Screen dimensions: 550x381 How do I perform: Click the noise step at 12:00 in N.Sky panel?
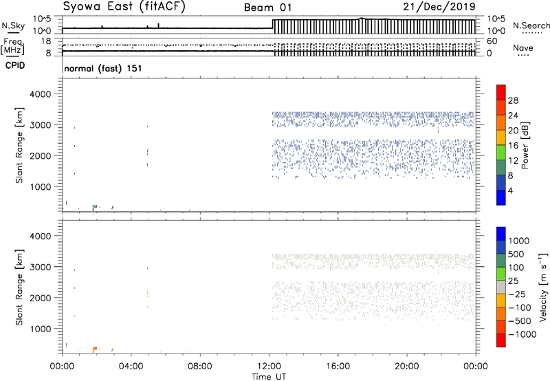tap(273, 24)
